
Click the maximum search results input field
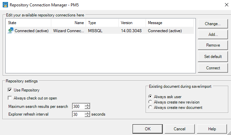(x=79, y=106)
